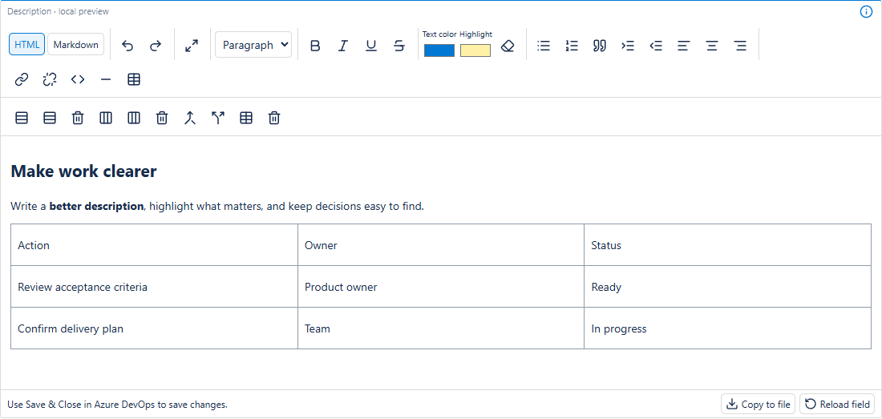Split the selected table cell
Image resolution: width=882 pixels, height=419 pixels.
pos(218,118)
